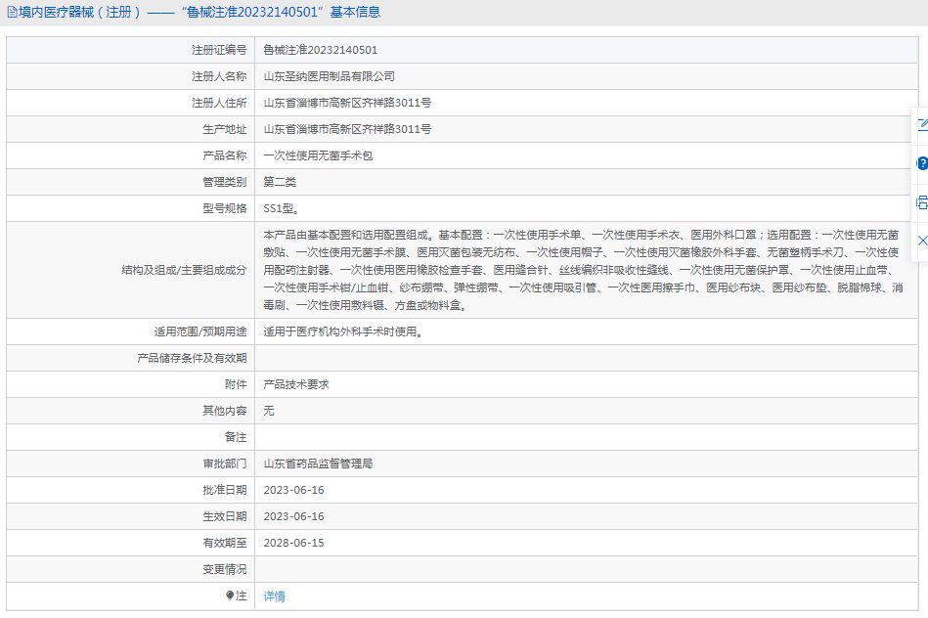
Task: Click the 适用范围/预期用途 label
Action: tap(200, 332)
